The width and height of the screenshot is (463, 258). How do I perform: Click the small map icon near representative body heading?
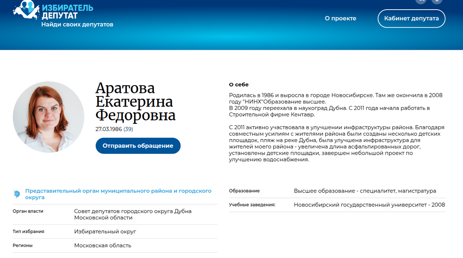[x=17, y=194]
